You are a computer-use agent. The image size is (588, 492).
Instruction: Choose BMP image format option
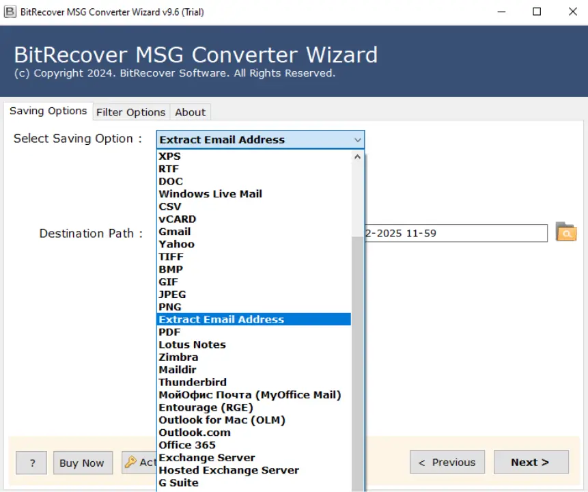254,269
